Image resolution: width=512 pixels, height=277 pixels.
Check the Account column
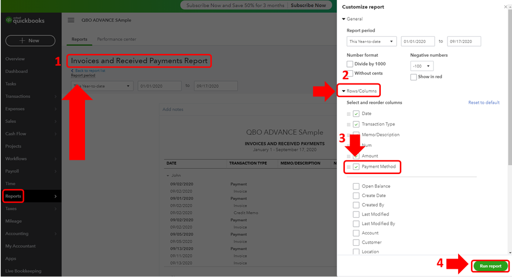pyautogui.click(x=356, y=233)
